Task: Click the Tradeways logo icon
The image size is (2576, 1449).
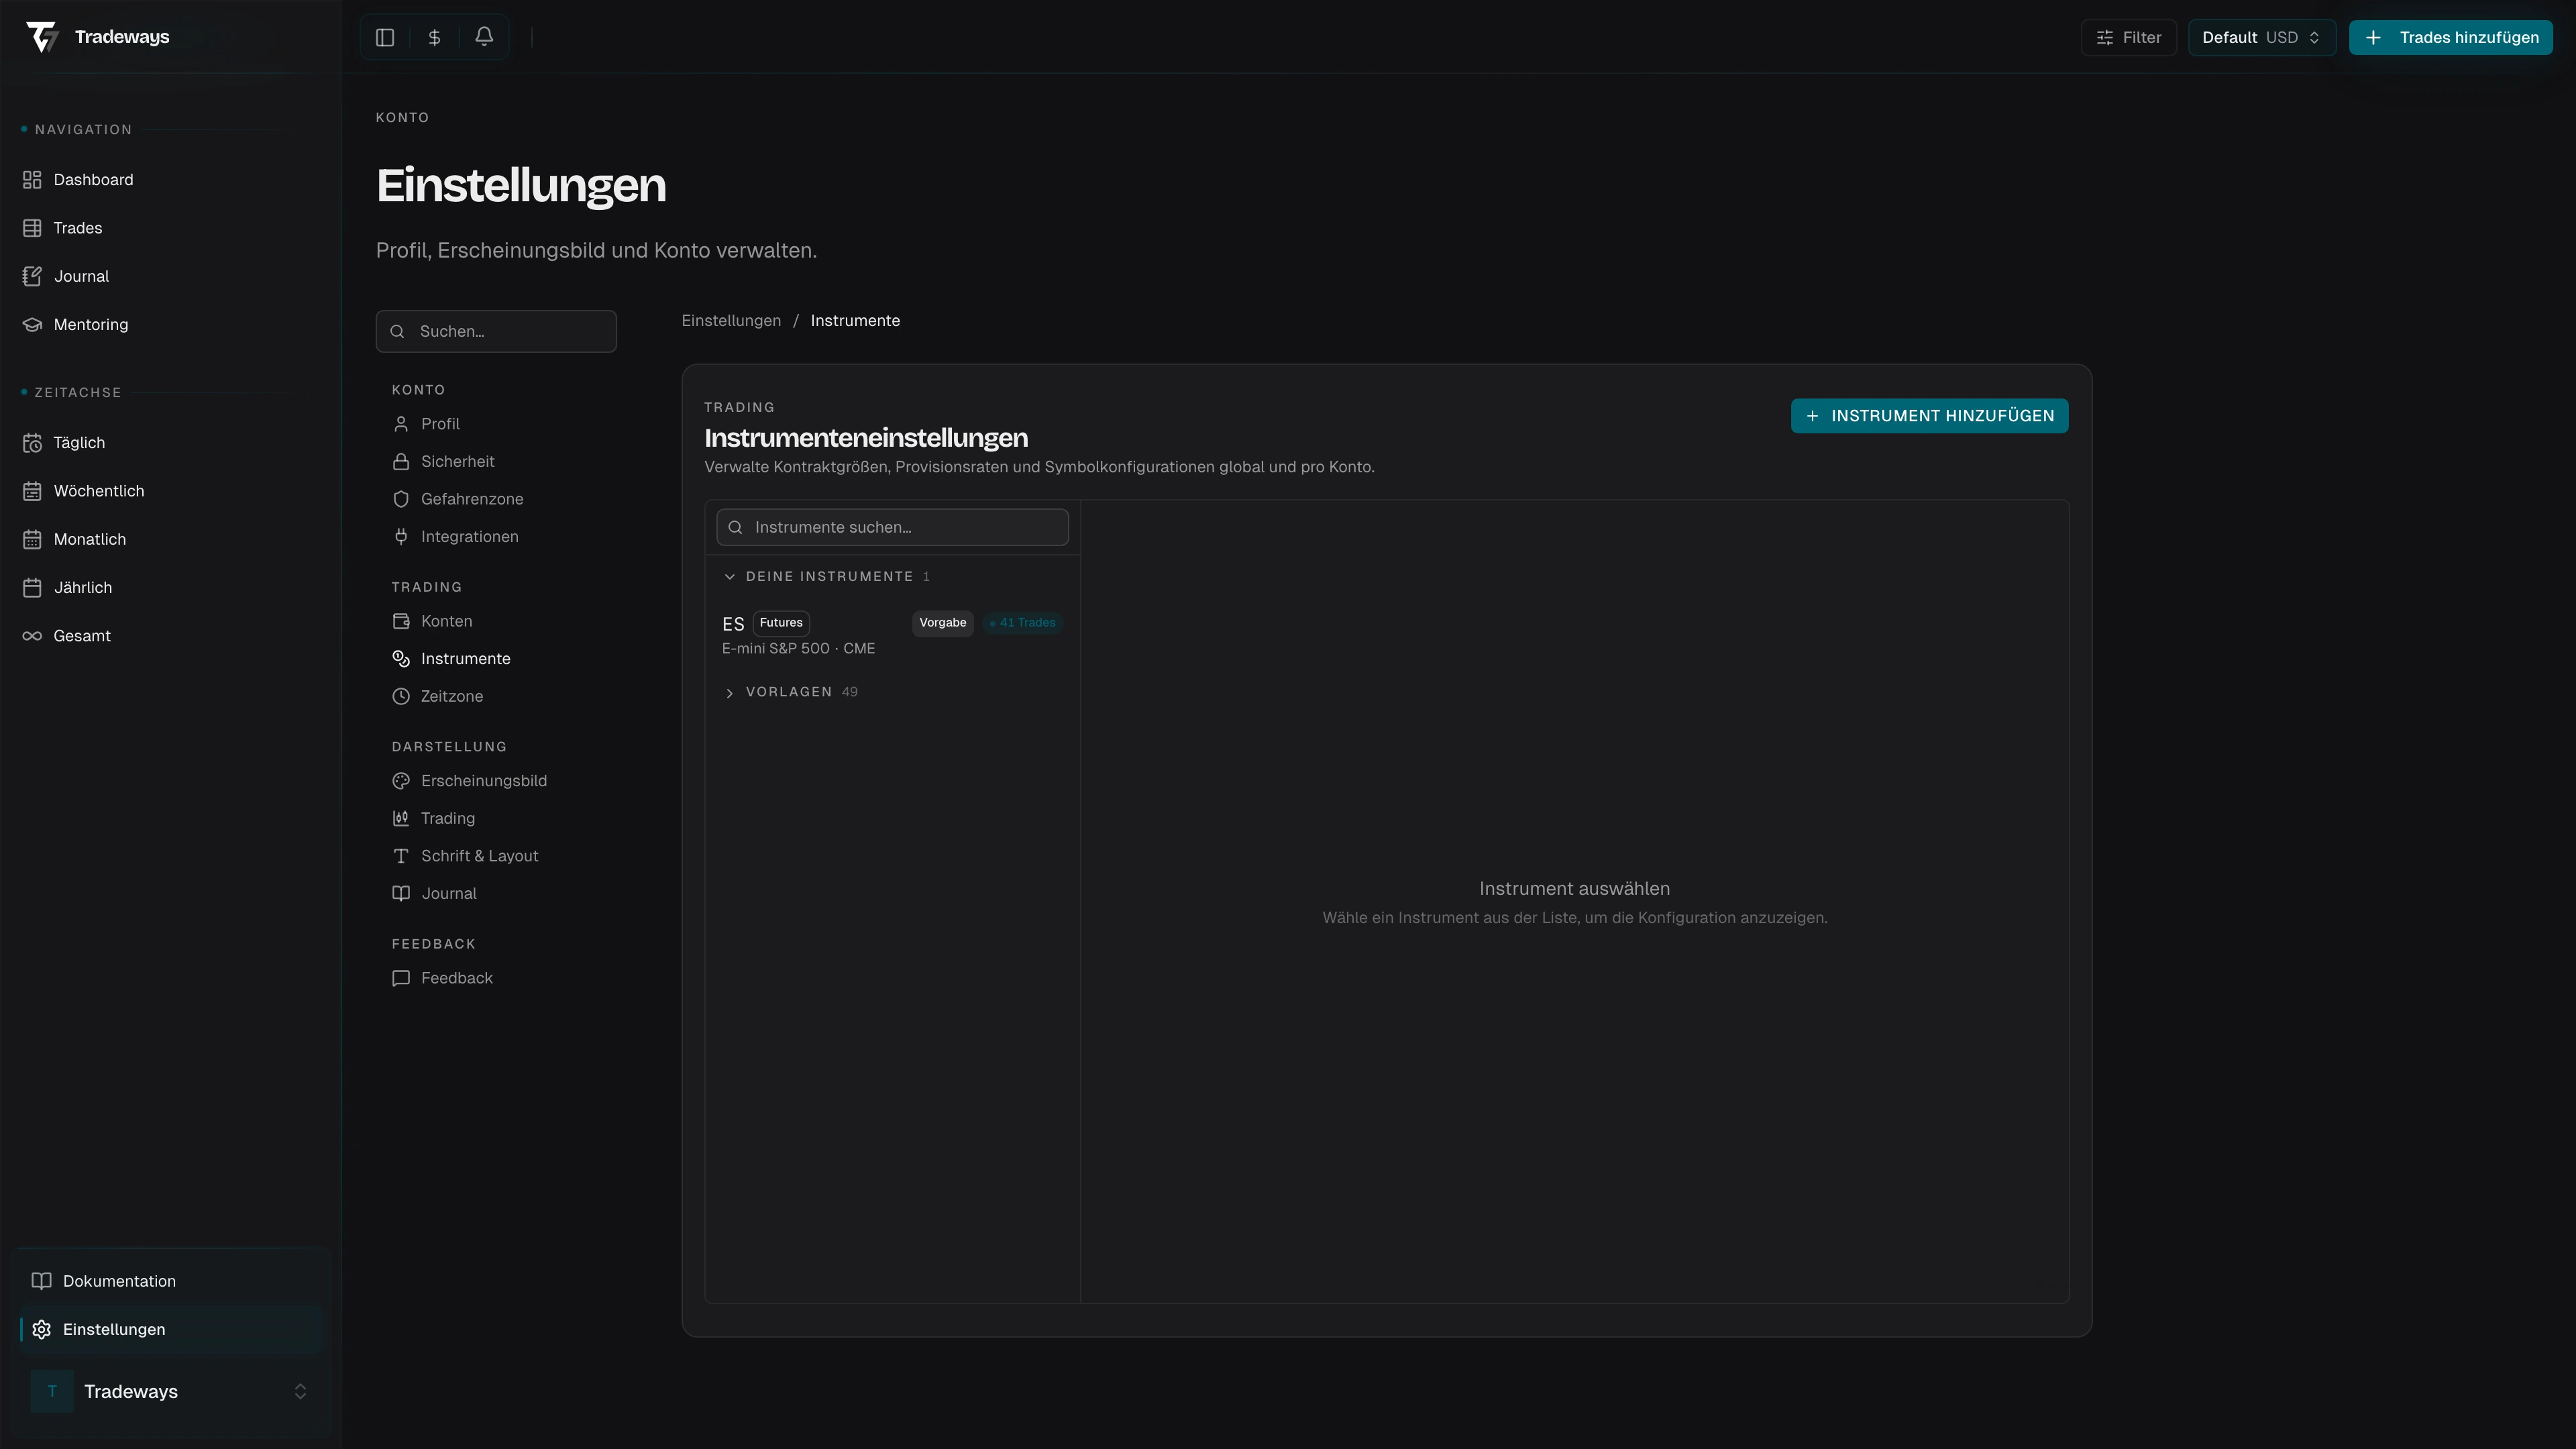Action: [42, 37]
